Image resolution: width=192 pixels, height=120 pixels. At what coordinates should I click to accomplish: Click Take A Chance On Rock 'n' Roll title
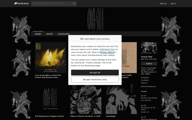[x=85, y=116]
